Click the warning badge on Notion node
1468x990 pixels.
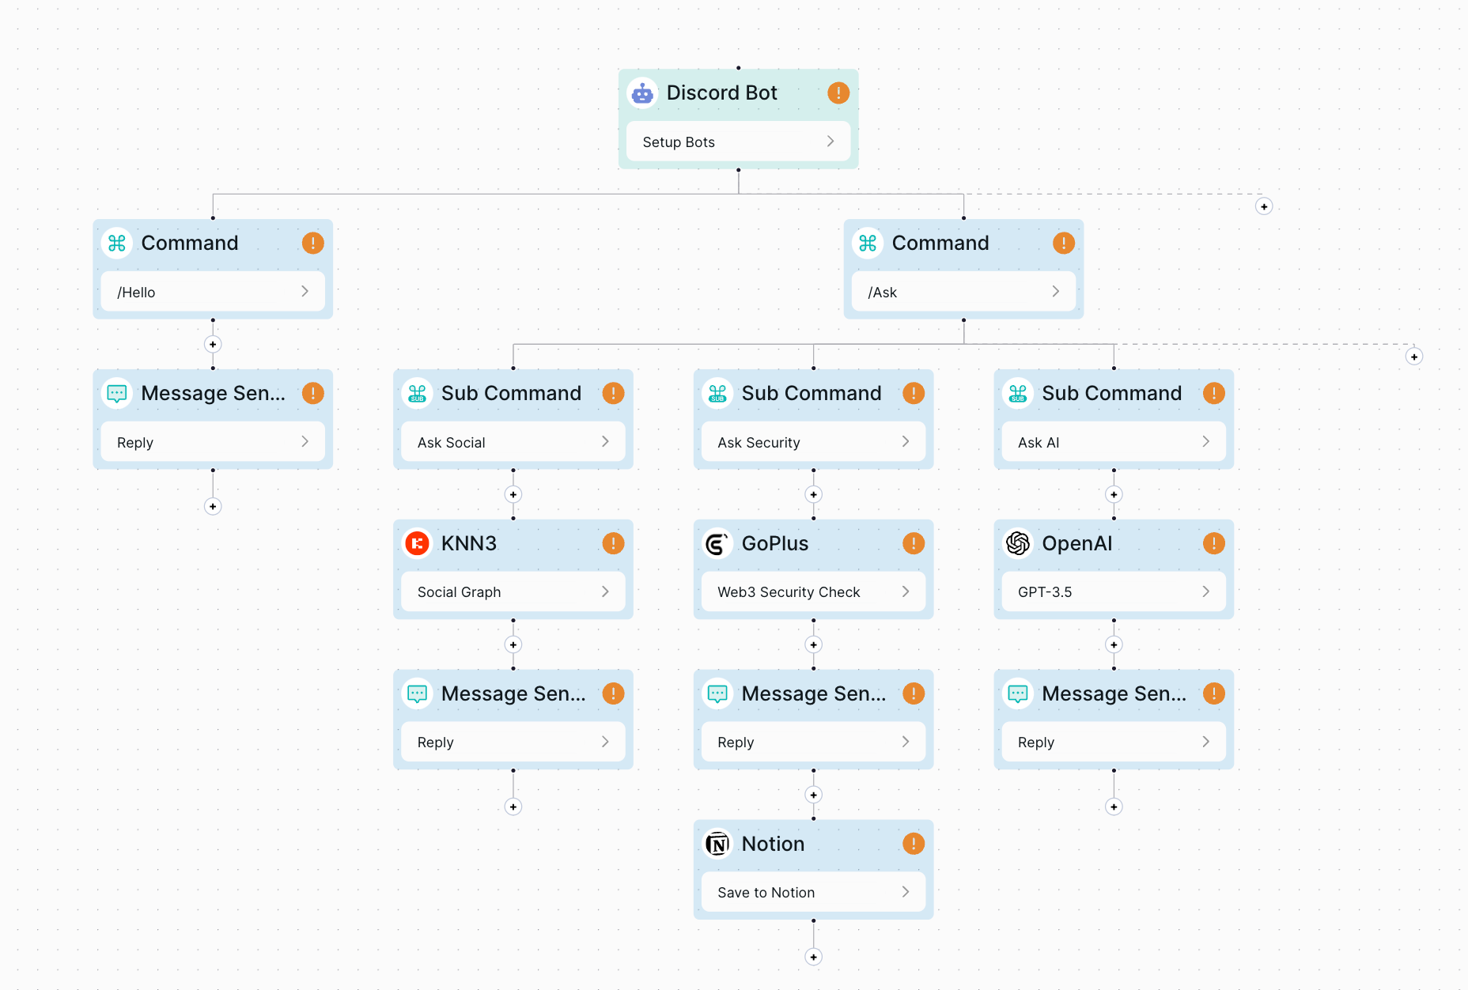[914, 844]
